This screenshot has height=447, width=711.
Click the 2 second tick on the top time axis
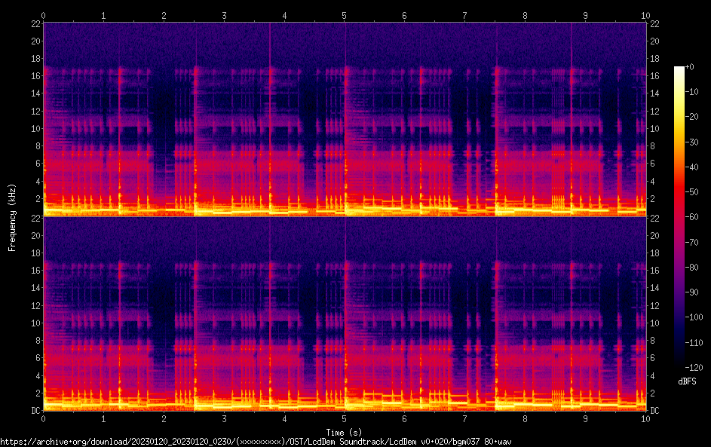164,15
